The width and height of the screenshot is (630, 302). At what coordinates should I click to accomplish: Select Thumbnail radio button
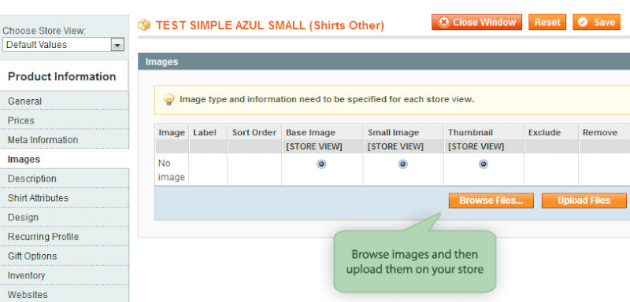[x=484, y=164]
